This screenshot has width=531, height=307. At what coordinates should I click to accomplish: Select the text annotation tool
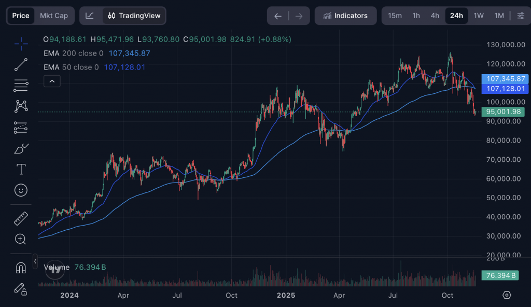tap(21, 169)
